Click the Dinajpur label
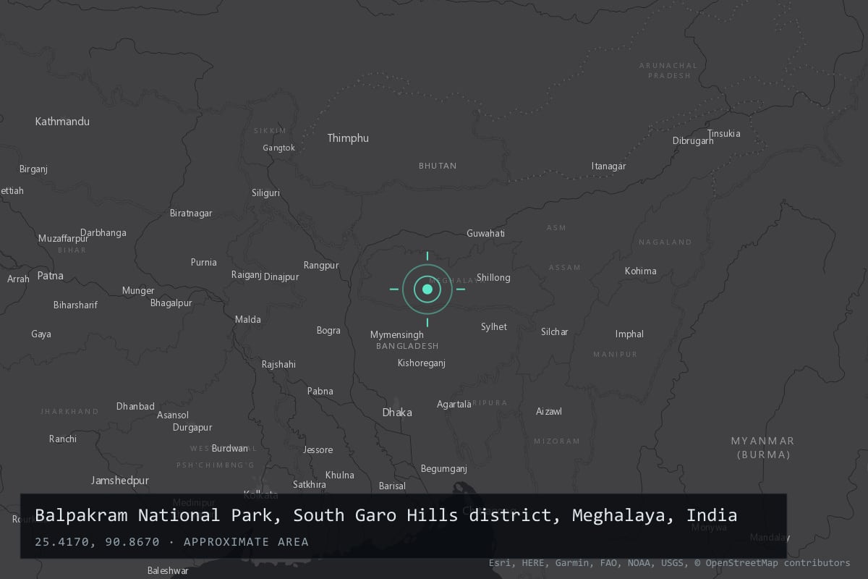This screenshot has height=579, width=868. point(281,277)
